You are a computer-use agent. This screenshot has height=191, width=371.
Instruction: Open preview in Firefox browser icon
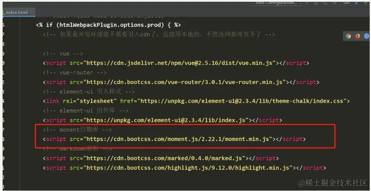[x=357, y=36]
